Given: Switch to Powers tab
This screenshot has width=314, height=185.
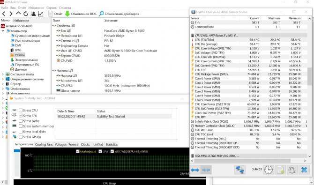Looking at the screenshot, I should click(73, 144).
